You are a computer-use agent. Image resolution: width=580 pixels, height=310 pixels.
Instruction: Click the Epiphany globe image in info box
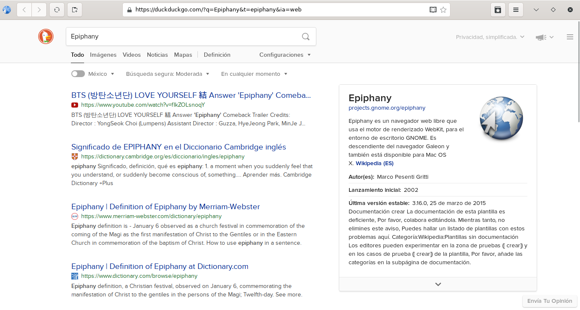click(x=501, y=118)
